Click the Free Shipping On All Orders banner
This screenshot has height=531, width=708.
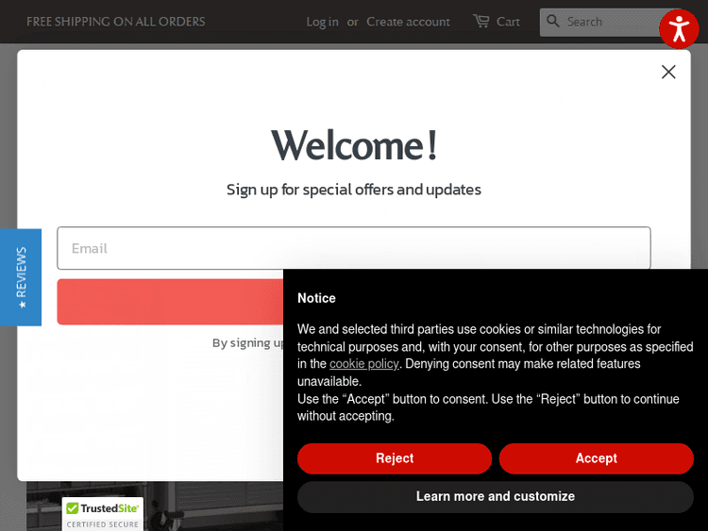pyautogui.click(x=115, y=22)
